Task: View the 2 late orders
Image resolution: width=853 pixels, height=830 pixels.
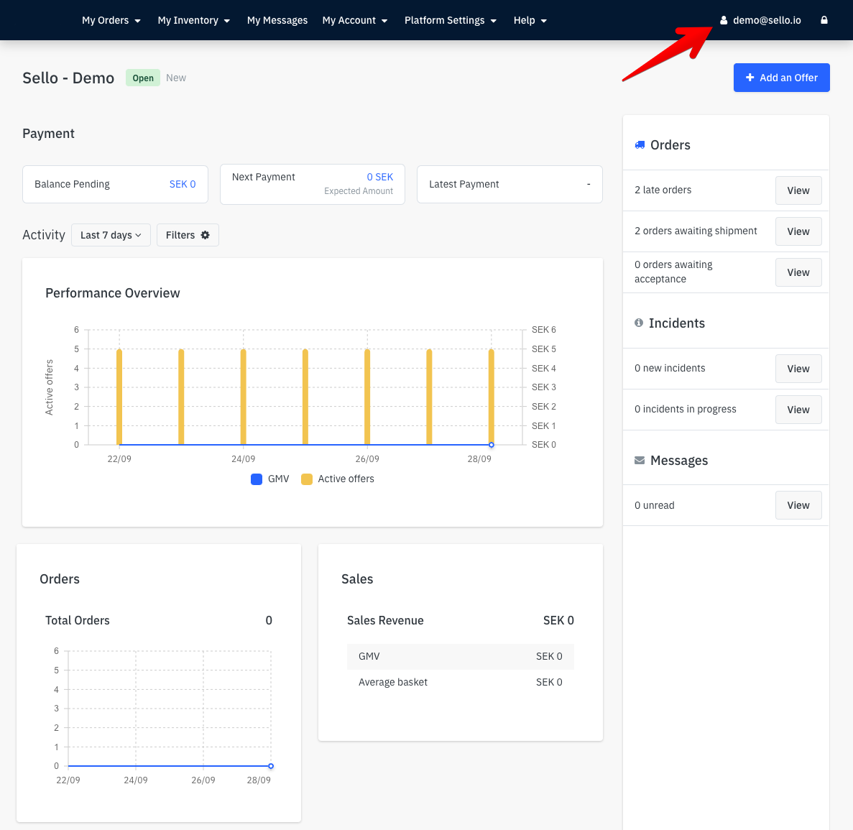Action: point(798,190)
